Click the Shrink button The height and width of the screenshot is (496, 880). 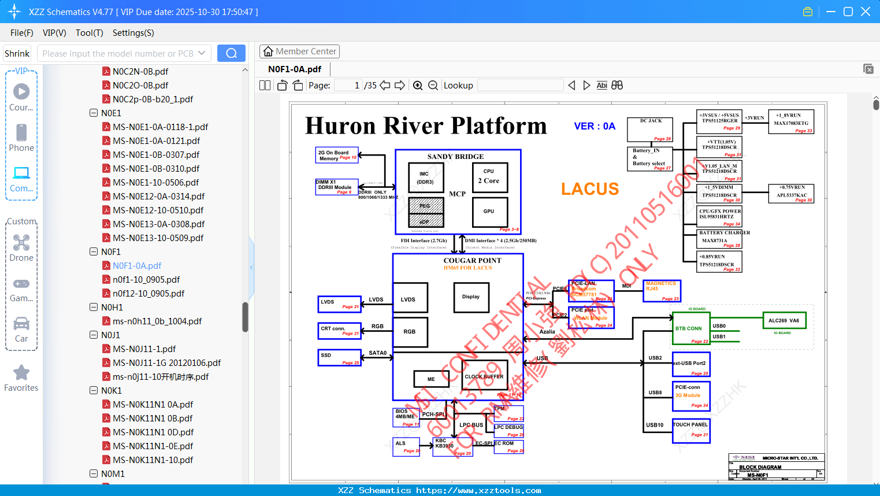17,53
